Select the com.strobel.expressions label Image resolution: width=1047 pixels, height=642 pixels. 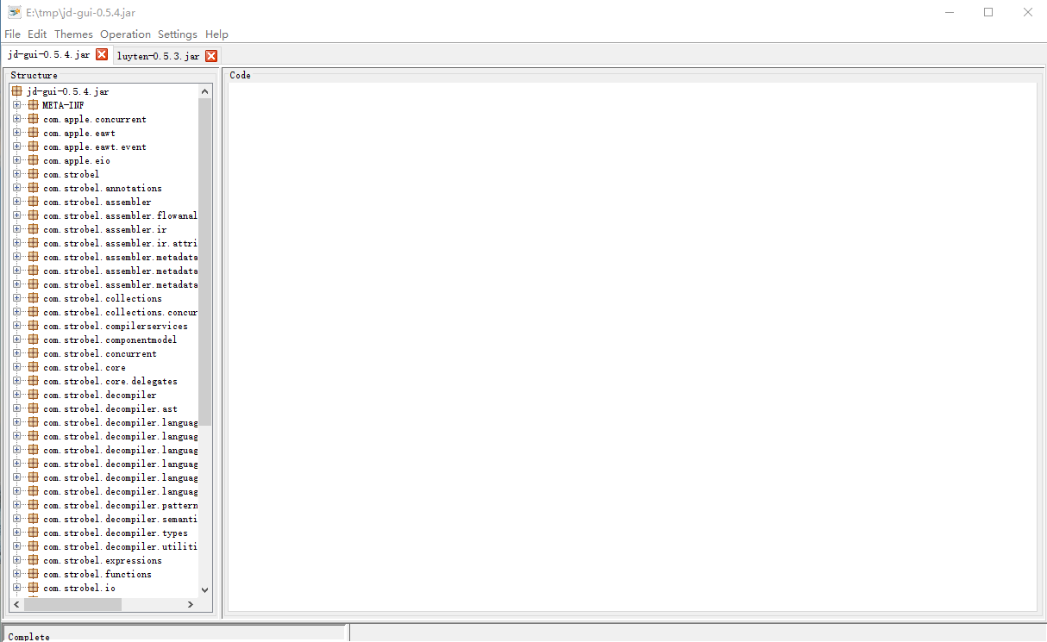(x=103, y=560)
